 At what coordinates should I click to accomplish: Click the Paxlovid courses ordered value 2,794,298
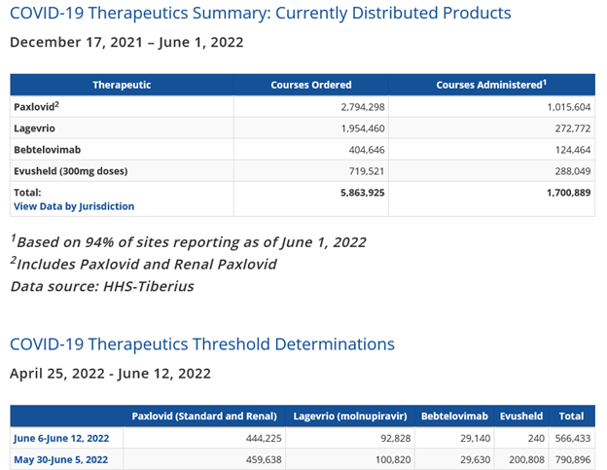[358, 106]
